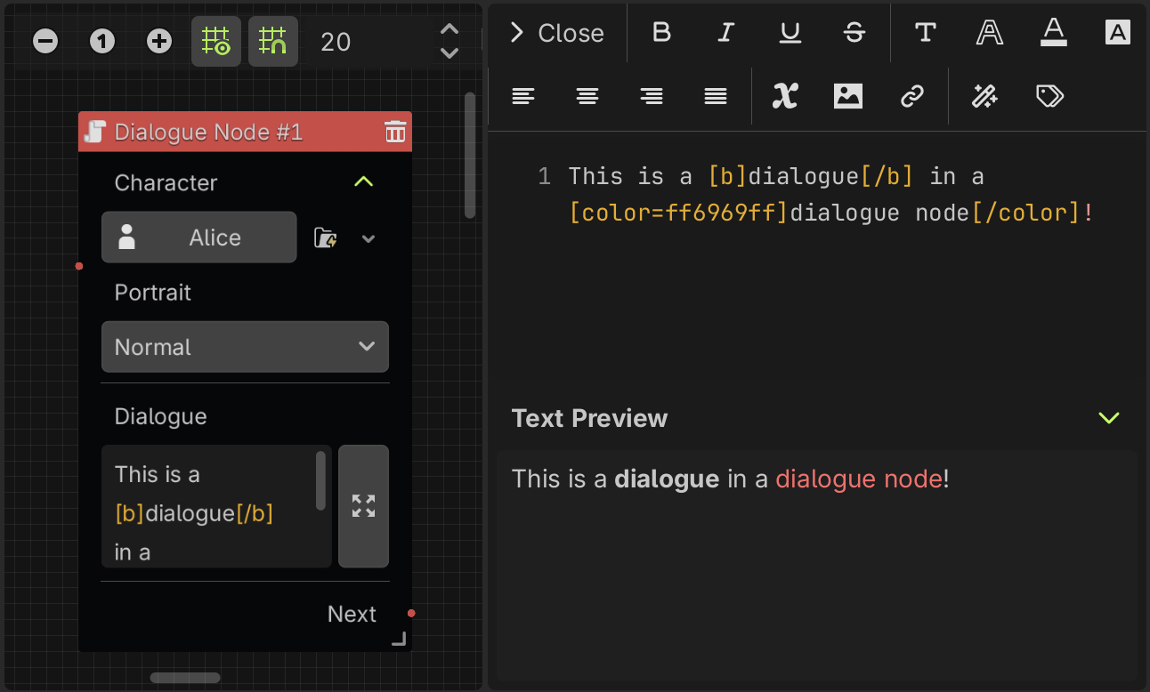The width and height of the screenshot is (1150, 692).
Task: Apply italic formatting
Action: pos(725,33)
